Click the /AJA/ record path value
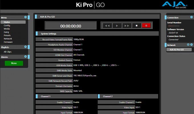This screenshot has height=114, width=194. [76, 81]
